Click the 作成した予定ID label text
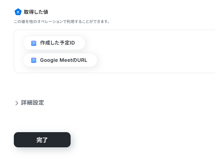The width and height of the screenshot is (215, 159). (57, 43)
